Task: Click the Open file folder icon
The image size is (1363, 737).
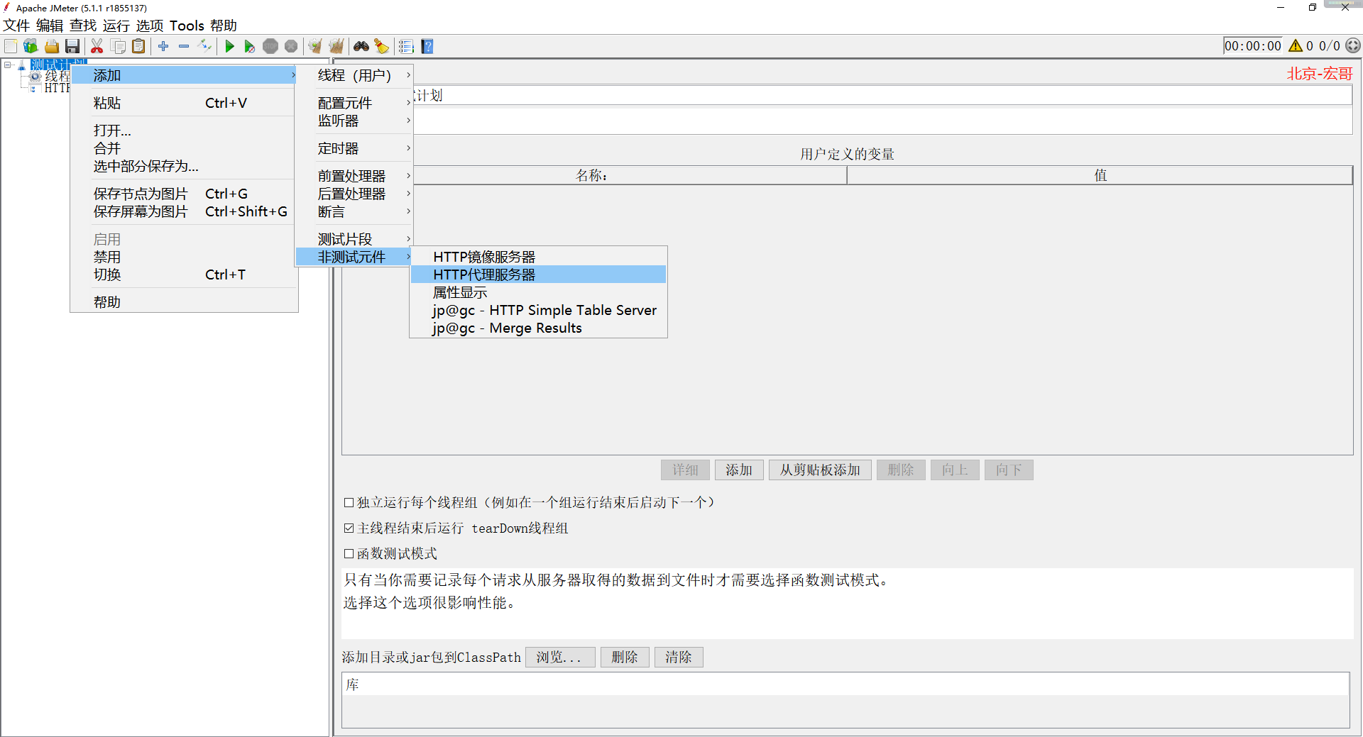Action: coord(52,46)
